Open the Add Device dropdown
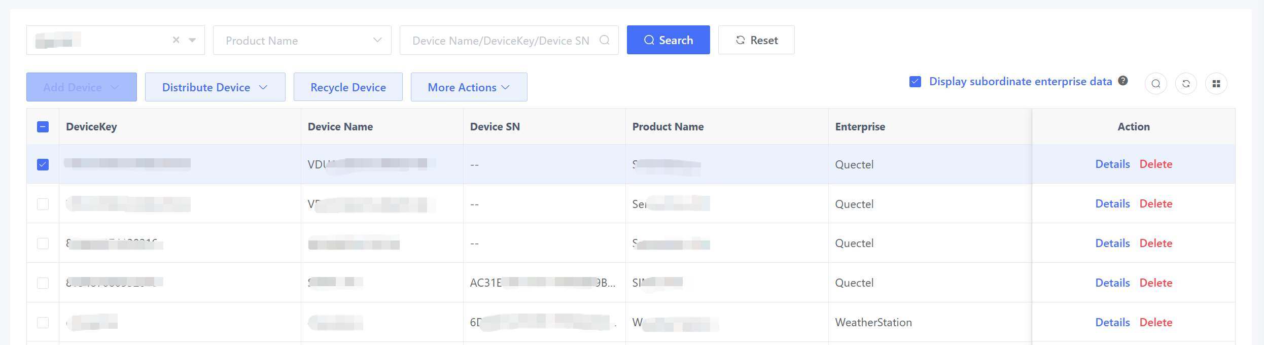 (82, 87)
